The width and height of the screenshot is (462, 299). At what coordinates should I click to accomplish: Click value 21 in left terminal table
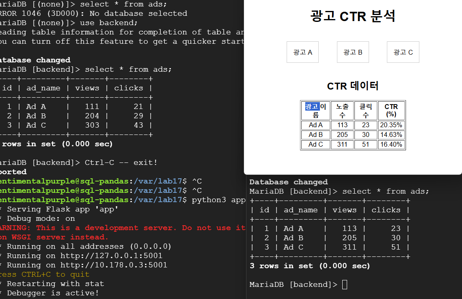[138, 107]
